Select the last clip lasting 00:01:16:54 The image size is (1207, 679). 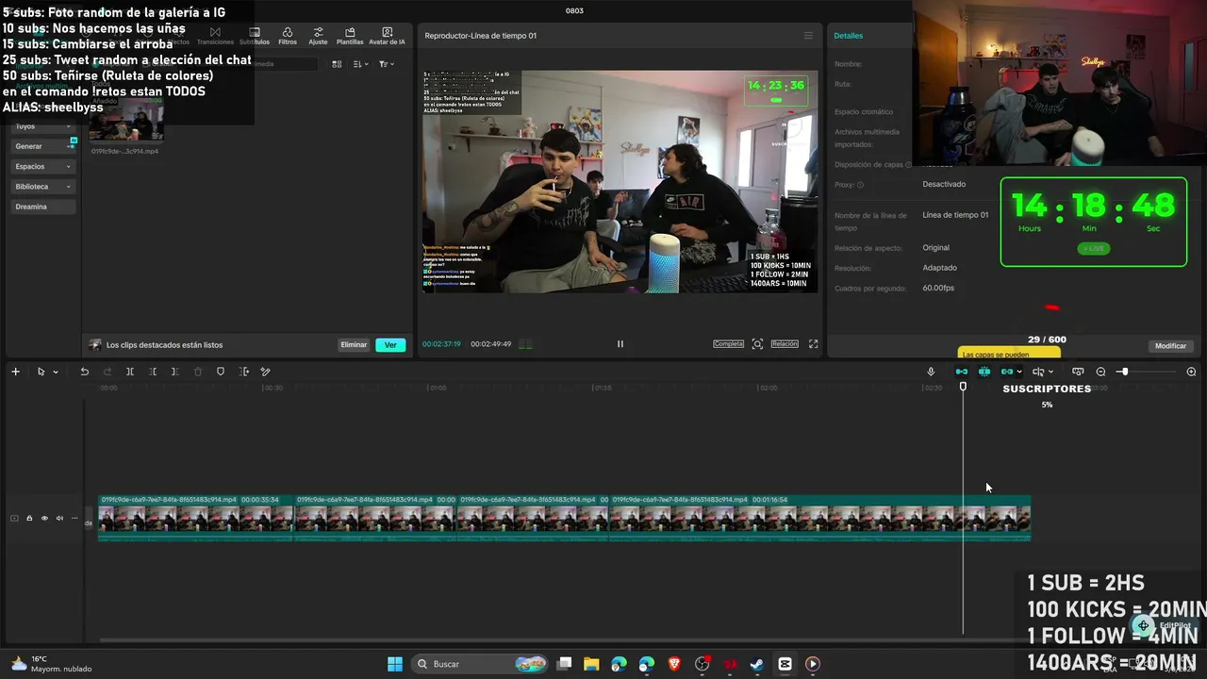coord(820,518)
